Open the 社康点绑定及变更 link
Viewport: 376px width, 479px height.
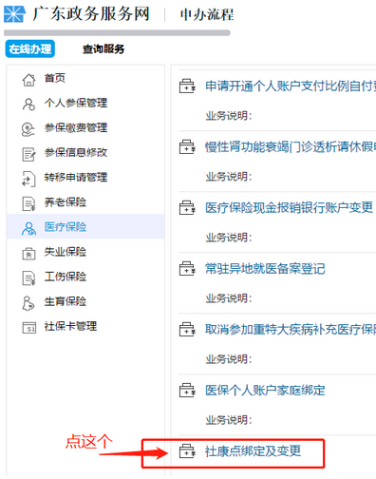pyautogui.click(x=253, y=451)
